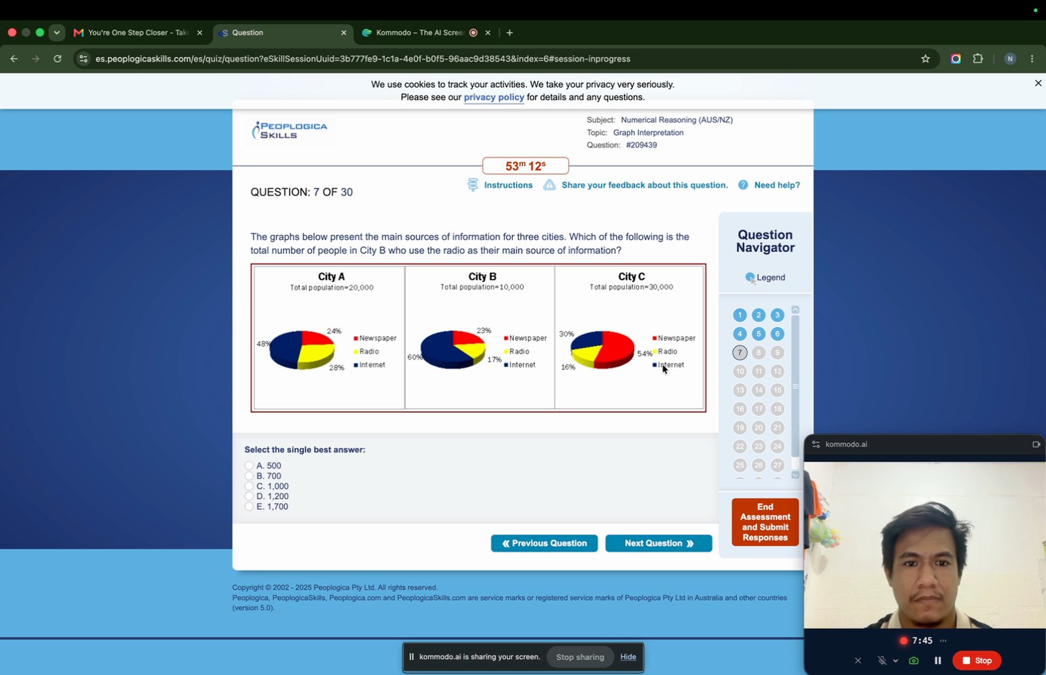Reload the quiz page
This screenshot has height=675, width=1046.
point(58,59)
